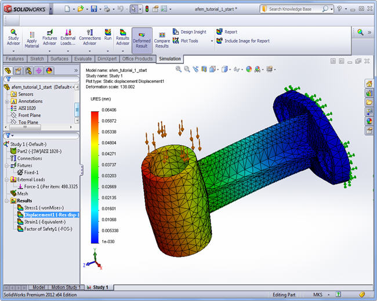
Task: Click Include Image for Report
Action: pos(243,41)
